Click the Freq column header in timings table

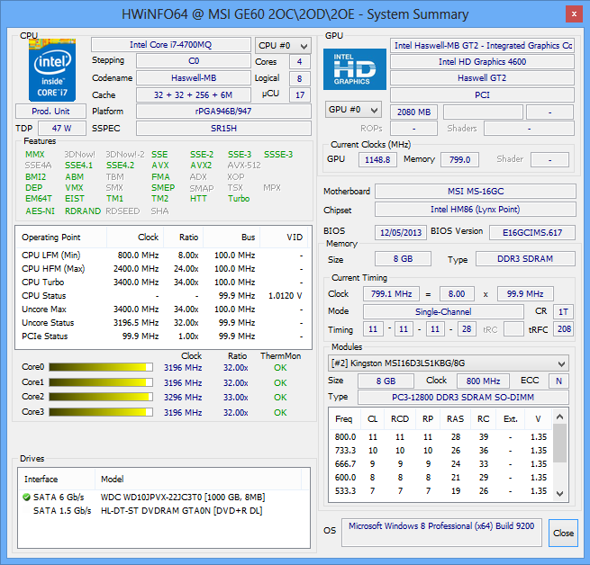343,418
